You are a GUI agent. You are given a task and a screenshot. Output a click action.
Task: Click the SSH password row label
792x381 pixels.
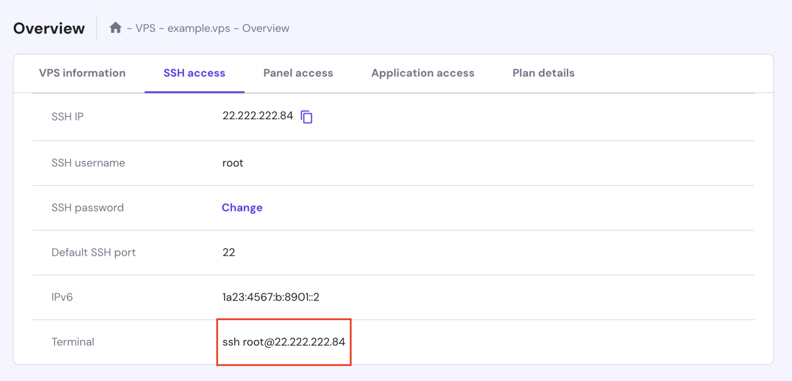coord(88,208)
